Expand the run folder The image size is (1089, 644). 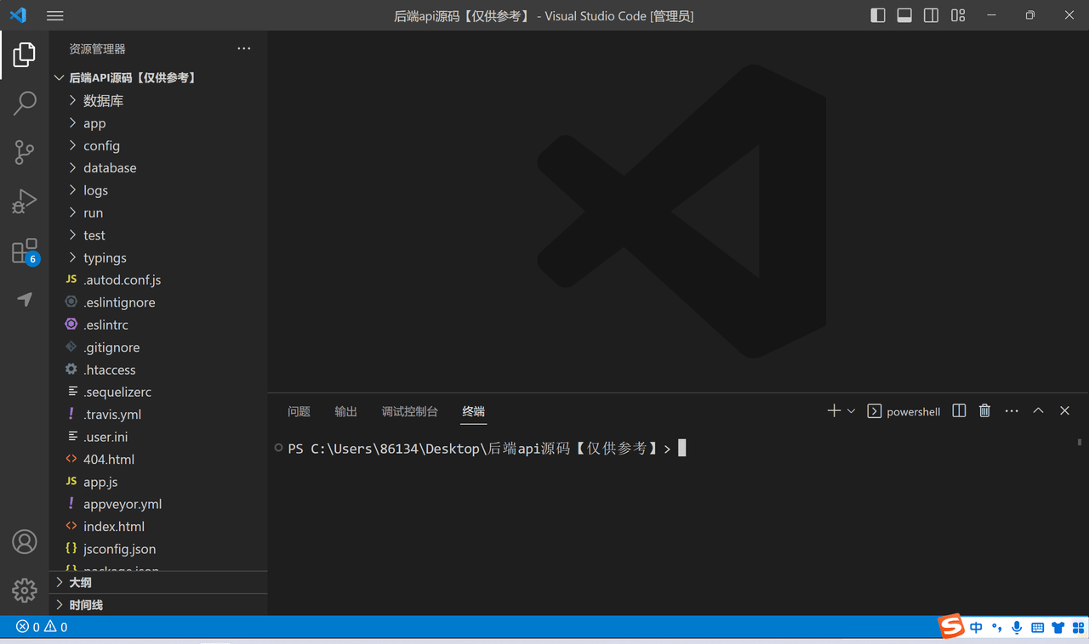(x=158, y=212)
